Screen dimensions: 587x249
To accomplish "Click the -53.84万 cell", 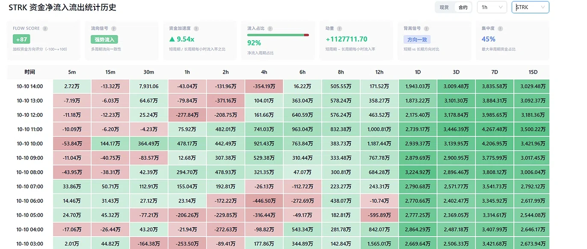I will (x=72, y=144).
